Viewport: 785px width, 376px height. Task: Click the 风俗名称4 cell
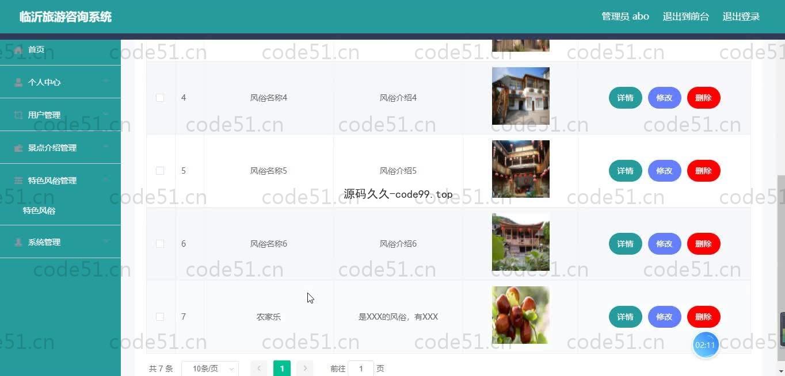pos(269,98)
